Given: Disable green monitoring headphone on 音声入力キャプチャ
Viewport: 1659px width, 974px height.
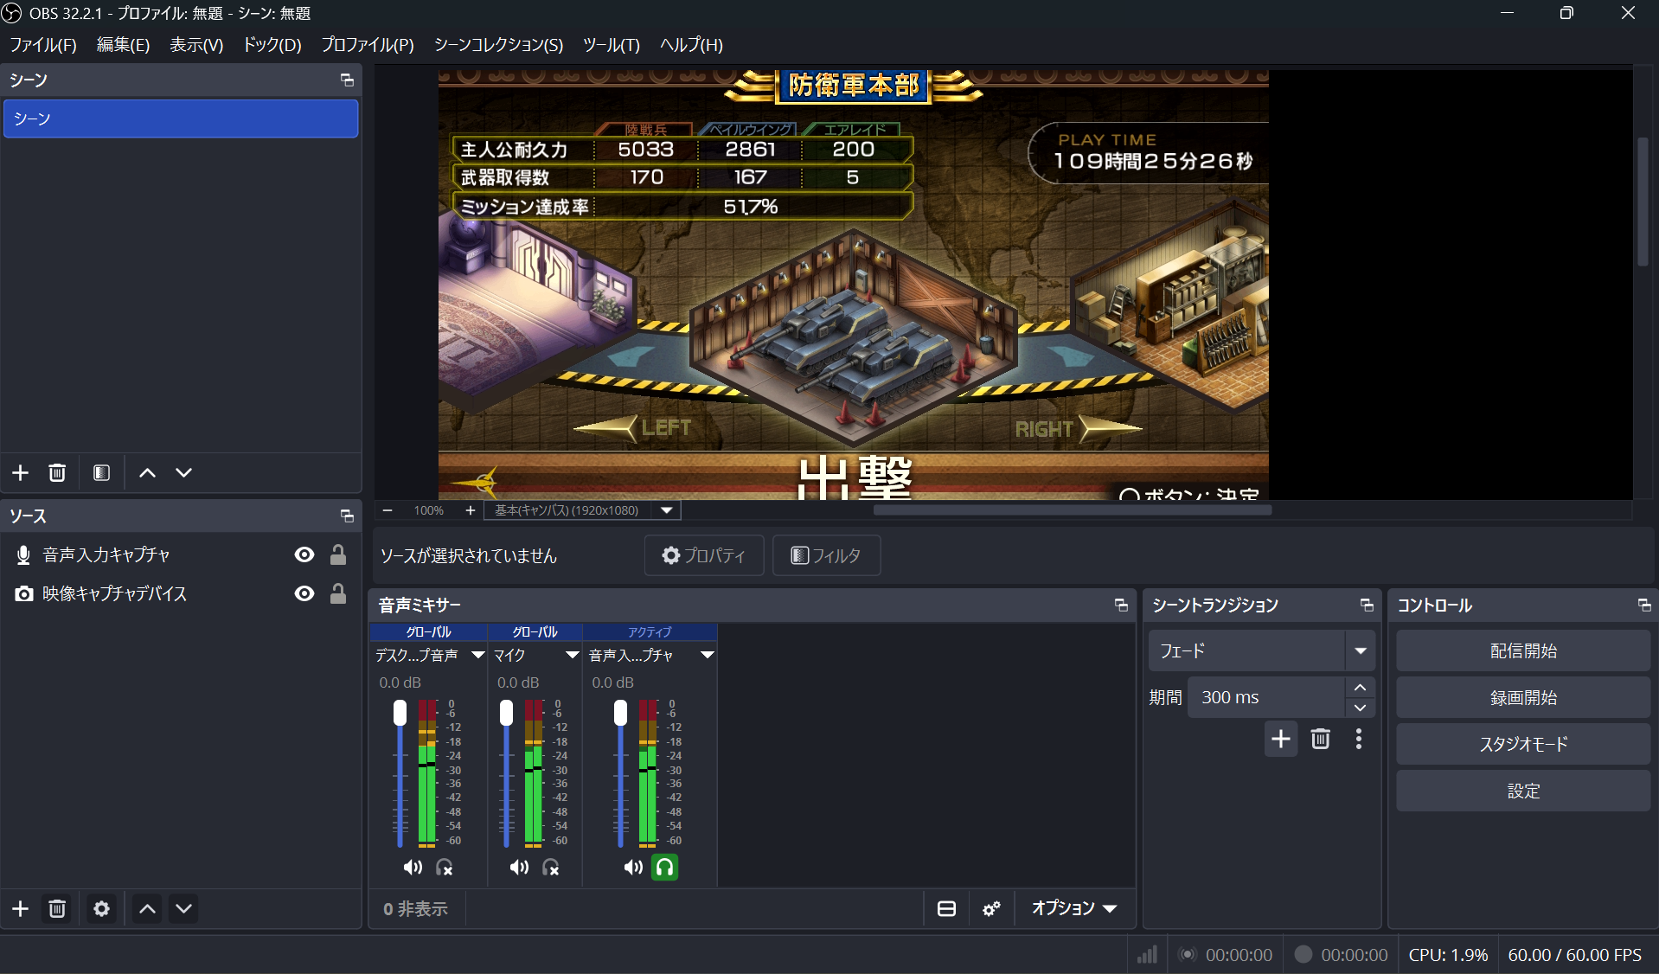Looking at the screenshot, I should pos(664,867).
